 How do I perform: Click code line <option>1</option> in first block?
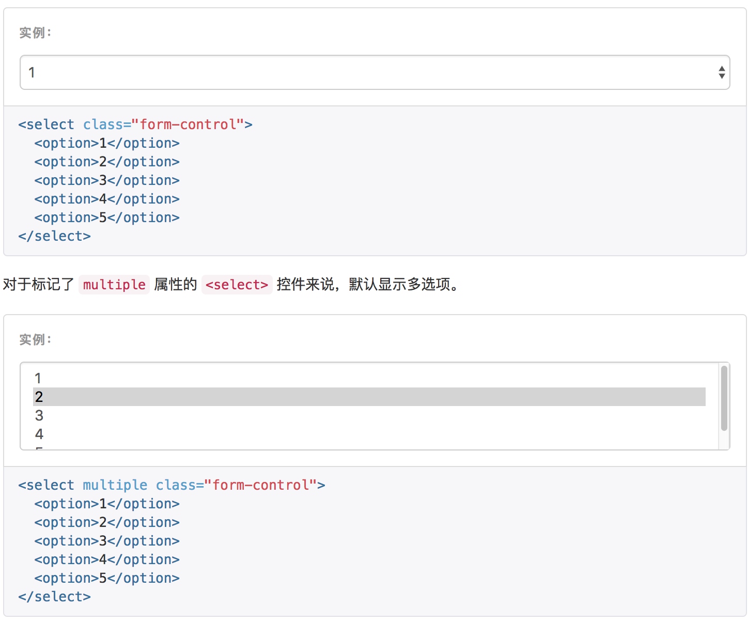pyautogui.click(x=107, y=143)
